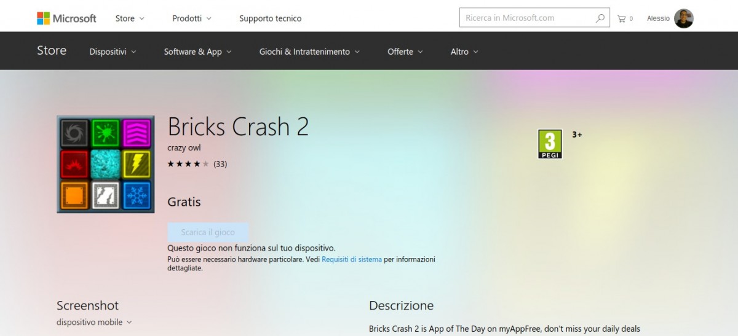The width and height of the screenshot is (738, 336).
Task: Click the Gratis price text
Action: coord(184,201)
